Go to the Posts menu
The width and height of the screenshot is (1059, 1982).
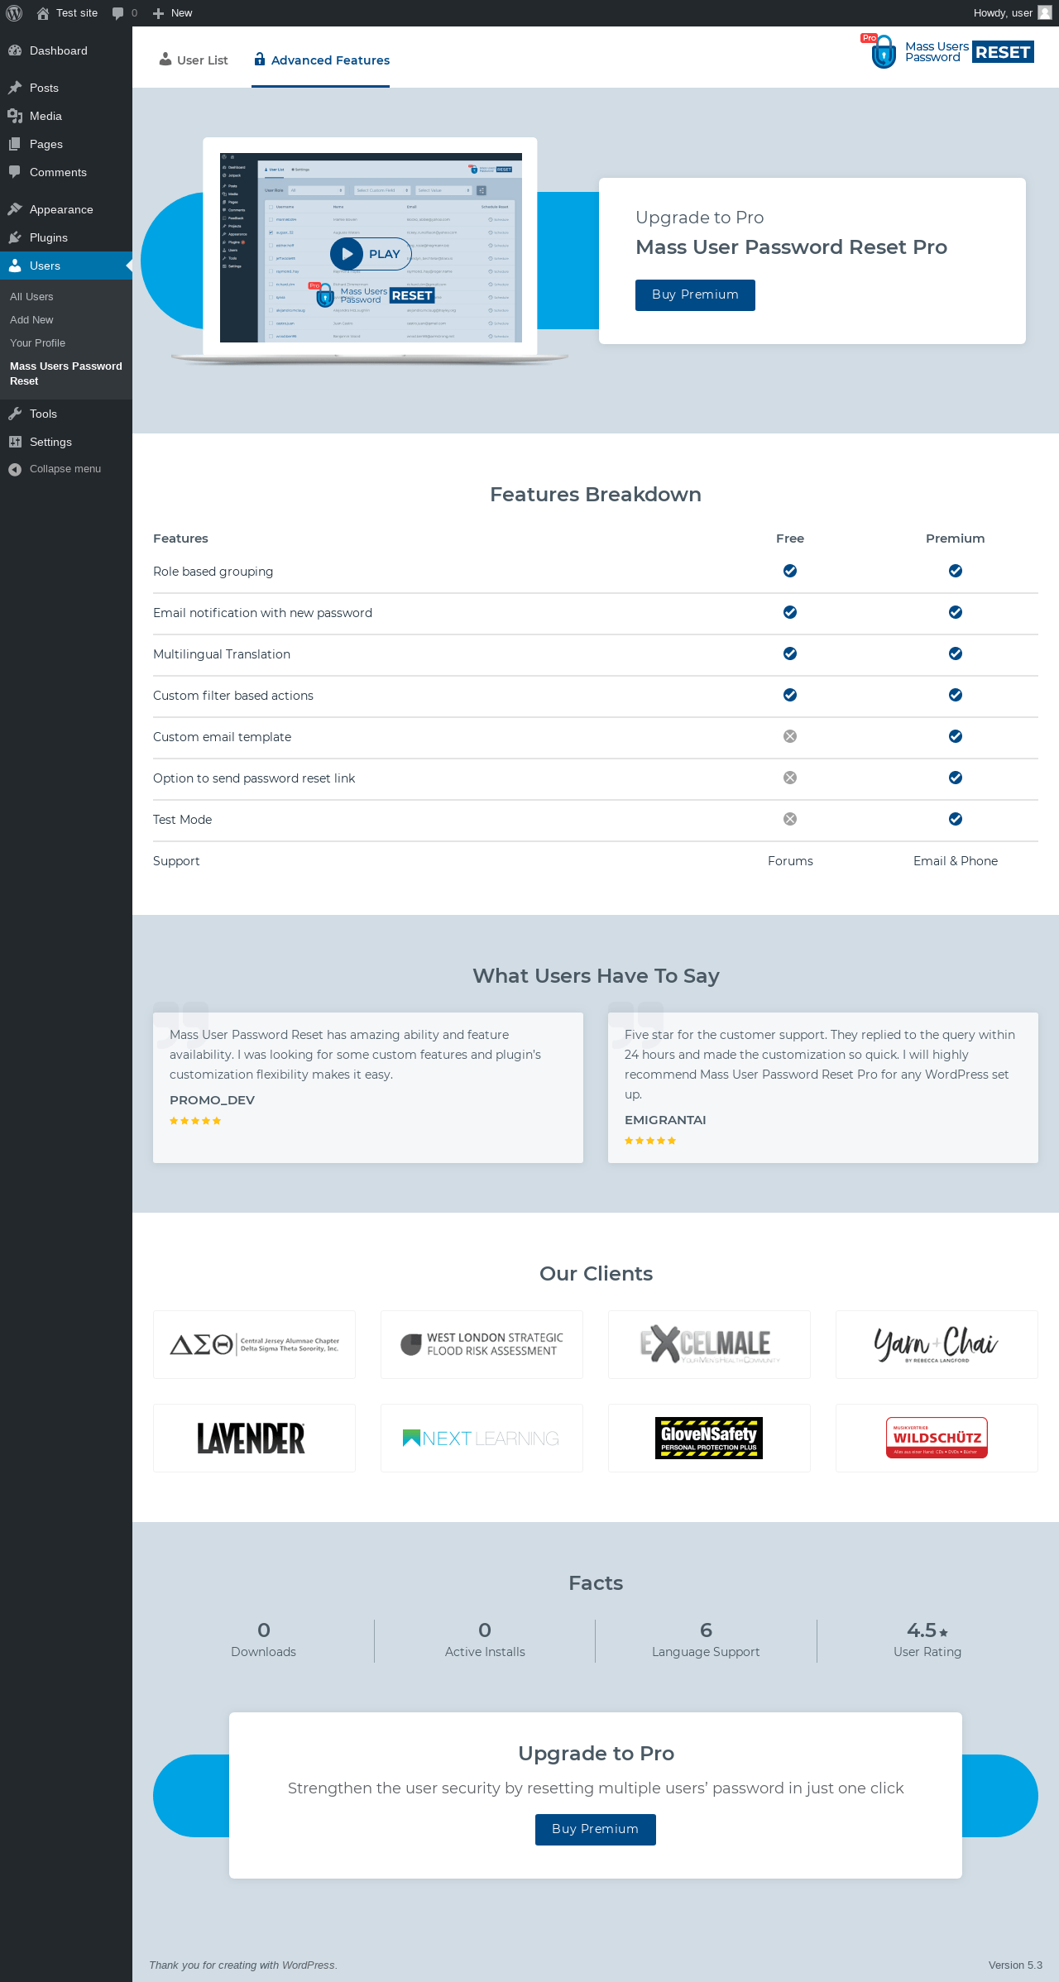pyautogui.click(x=66, y=88)
